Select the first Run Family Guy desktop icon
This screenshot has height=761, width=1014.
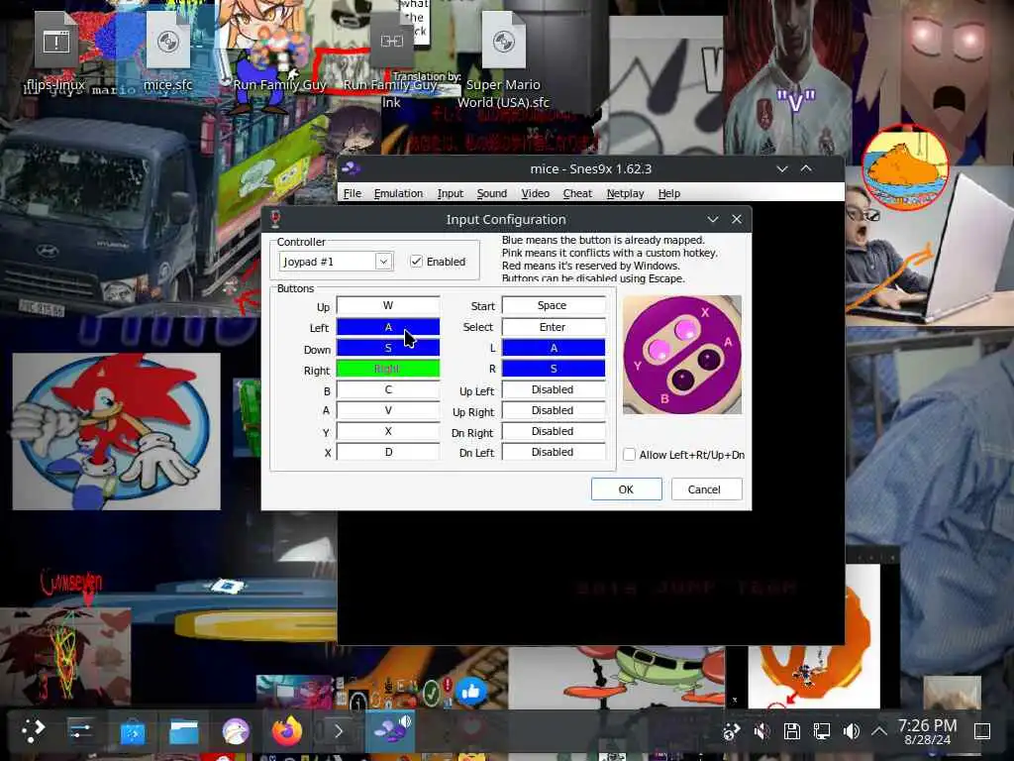tap(279, 54)
